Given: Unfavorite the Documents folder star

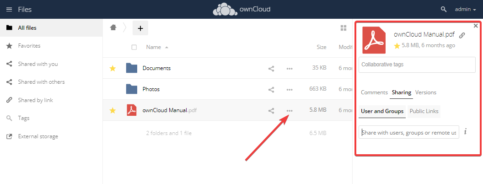Looking at the screenshot, I should tap(113, 68).
